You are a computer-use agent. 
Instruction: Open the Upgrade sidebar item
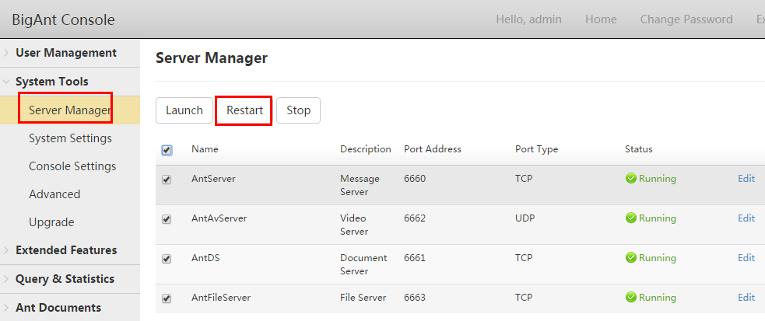[51, 222]
